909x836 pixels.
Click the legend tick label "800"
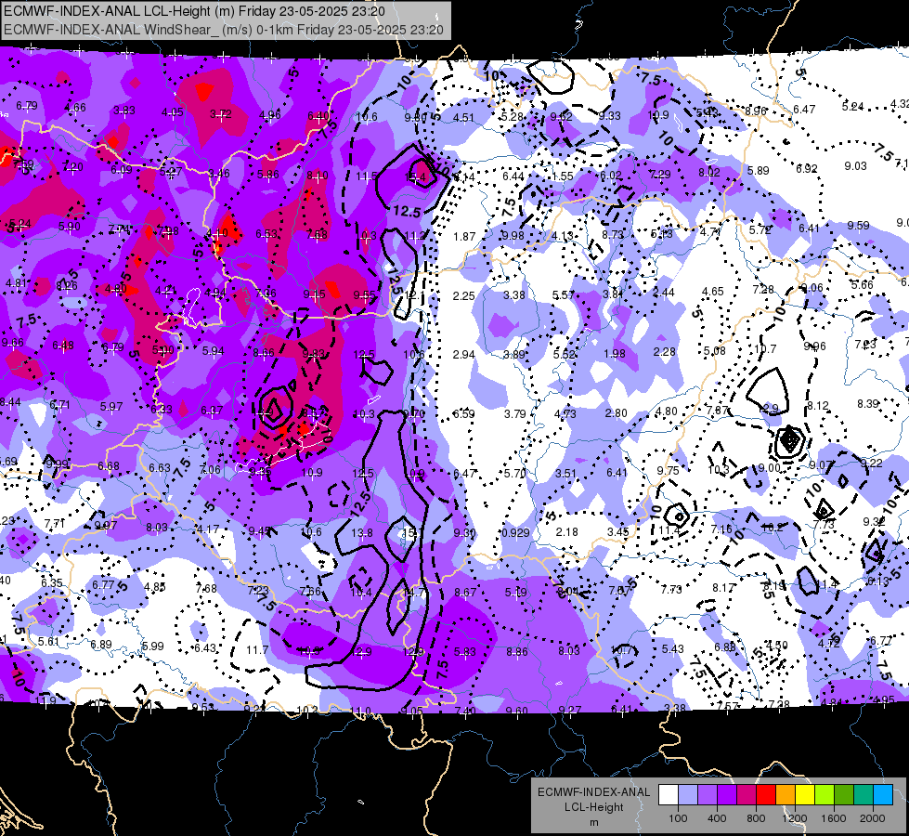(x=756, y=818)
